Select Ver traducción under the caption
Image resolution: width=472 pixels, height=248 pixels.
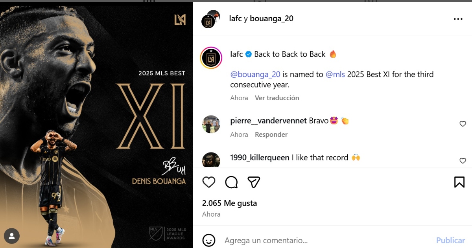coord(277,98)
